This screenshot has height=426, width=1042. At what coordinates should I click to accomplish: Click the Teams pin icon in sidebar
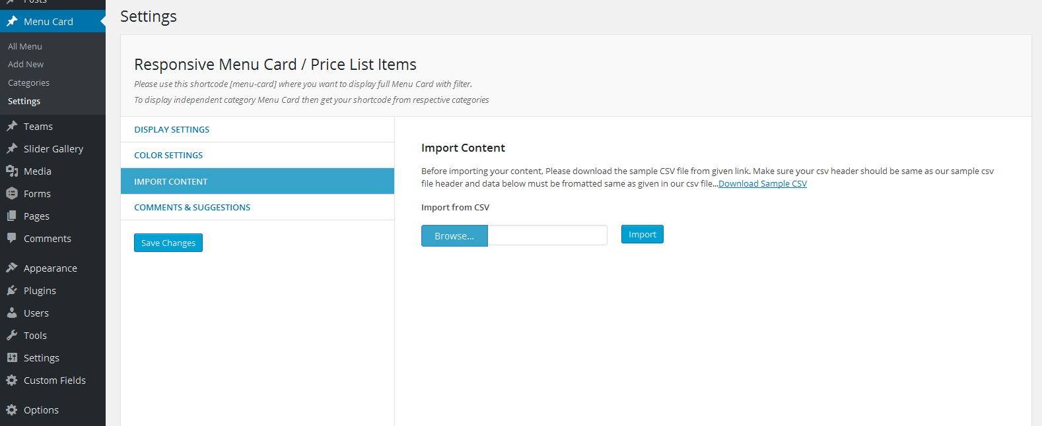tap(12, 126)
